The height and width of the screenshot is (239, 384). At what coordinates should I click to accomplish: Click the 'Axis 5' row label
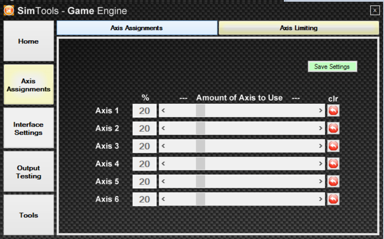tap(107, 182)
